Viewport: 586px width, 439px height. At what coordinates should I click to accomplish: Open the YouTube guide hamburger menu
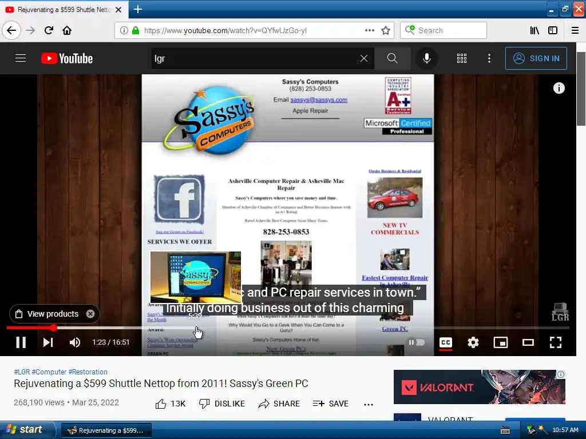[21, 58]
